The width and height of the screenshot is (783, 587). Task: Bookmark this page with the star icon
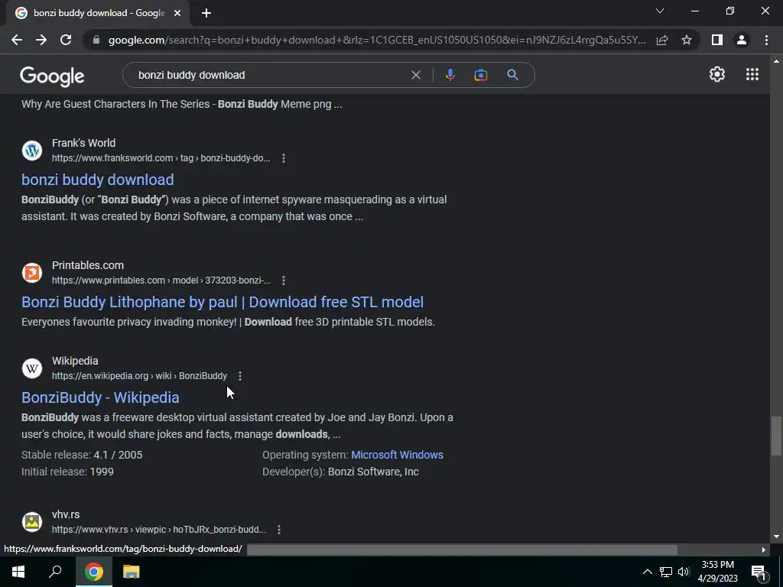[x=687, y=40]
